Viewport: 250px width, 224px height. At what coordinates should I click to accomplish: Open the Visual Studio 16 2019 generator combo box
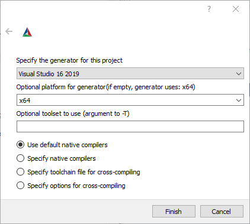point(130,73)
